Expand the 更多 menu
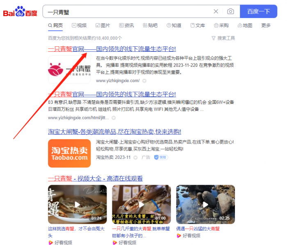Screen dimensions: 287x245 [266, 25]
